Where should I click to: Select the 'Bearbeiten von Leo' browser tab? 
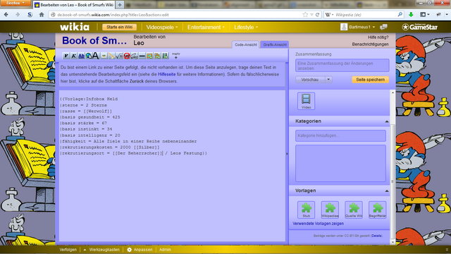coord(74,5)
